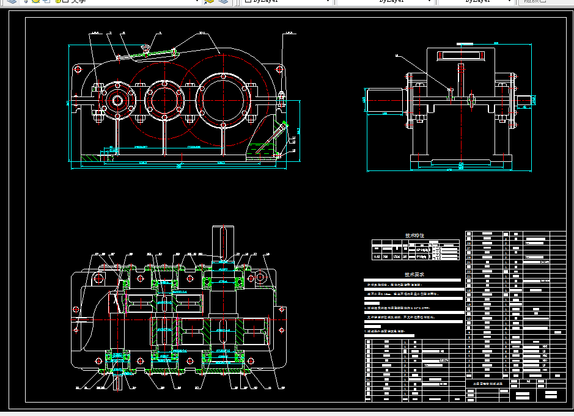Click the yellow layer icon right of the layer list

[x=210, y=1]
